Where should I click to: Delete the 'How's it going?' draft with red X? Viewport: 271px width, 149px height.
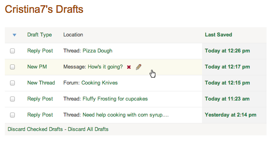[129, 67]
